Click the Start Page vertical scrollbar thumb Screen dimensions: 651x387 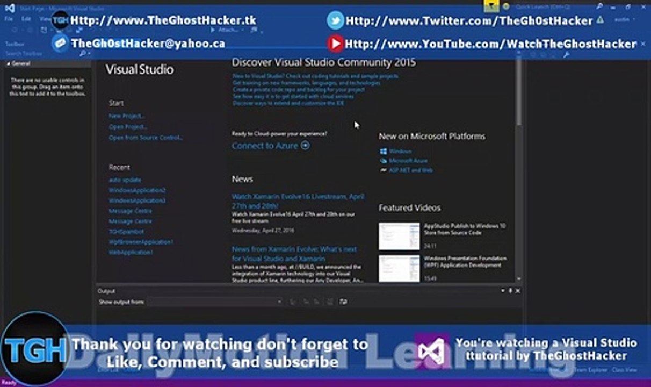click(x=519, y=91)
